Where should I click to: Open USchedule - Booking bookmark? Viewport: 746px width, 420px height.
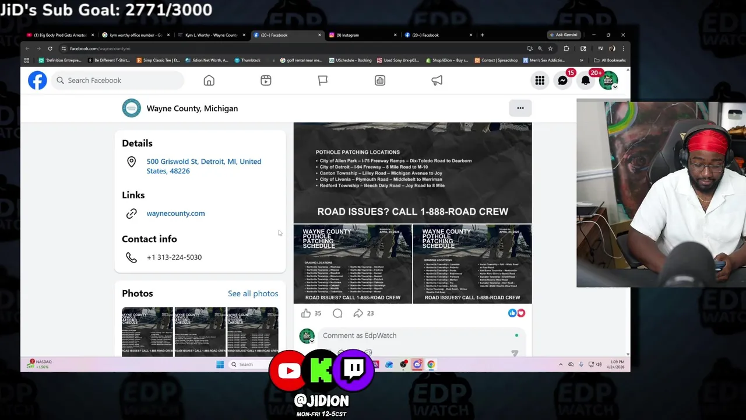[x=350, y=60]
